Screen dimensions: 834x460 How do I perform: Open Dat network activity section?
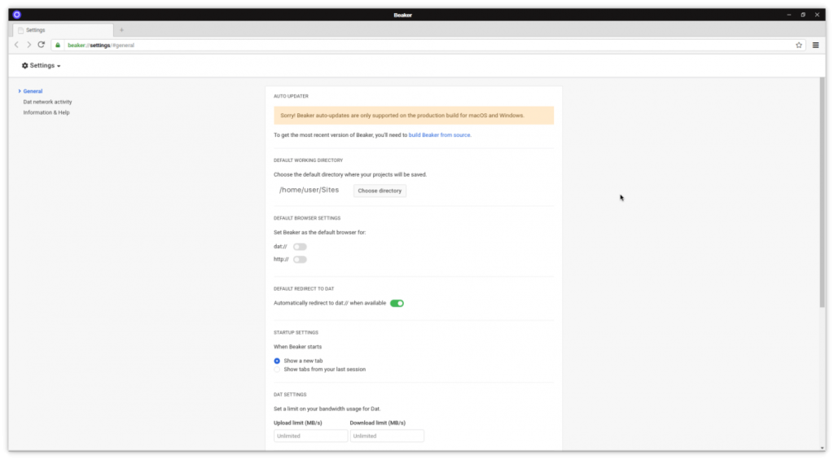[47, 102]
